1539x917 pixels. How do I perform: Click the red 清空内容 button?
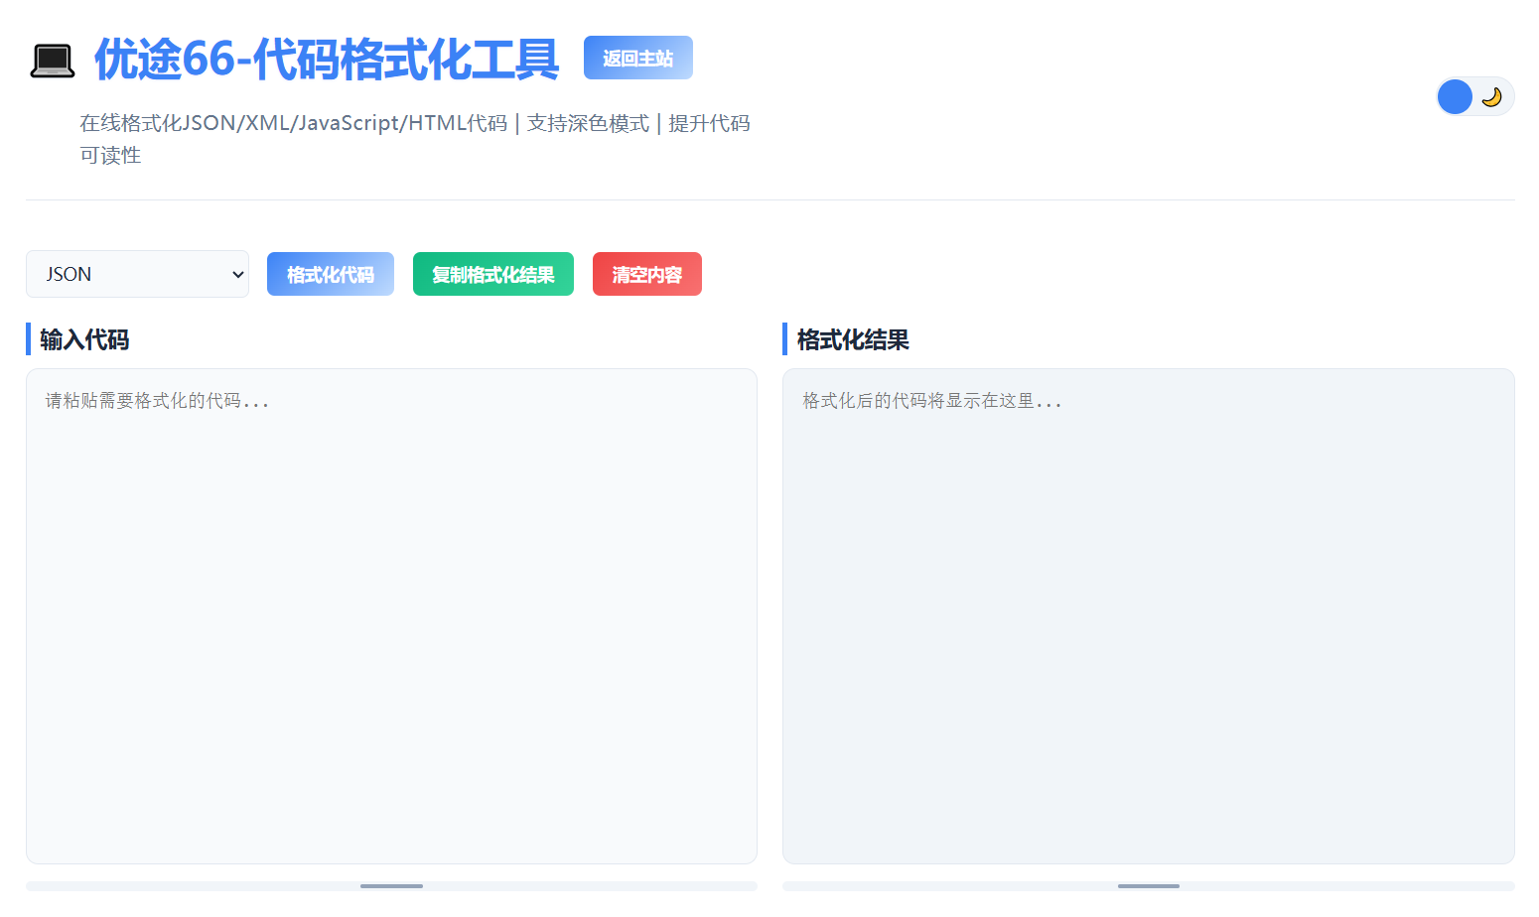[x=647, y=274]
